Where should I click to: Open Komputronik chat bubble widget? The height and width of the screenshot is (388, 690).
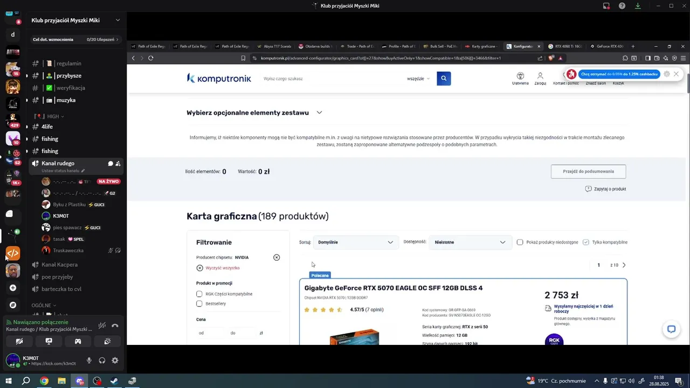point(671,329)
